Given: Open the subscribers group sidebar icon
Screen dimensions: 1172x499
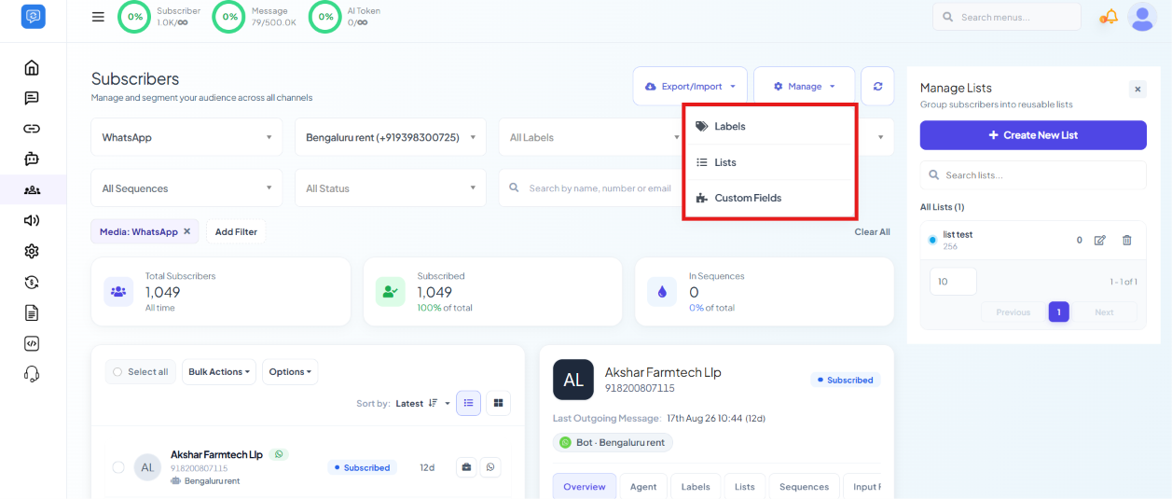Looking at the screenshot, I should click(x=32, y=189).
